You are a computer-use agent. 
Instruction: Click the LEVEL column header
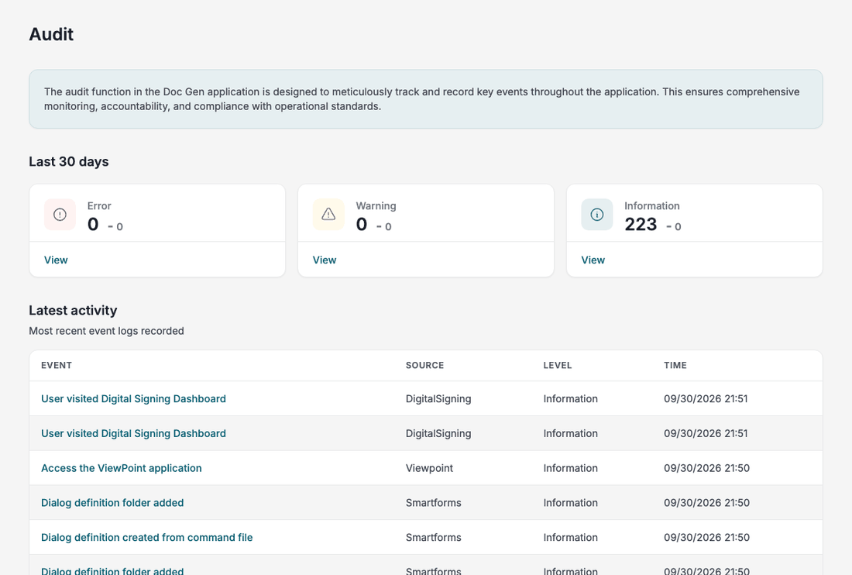coord(558,365)
